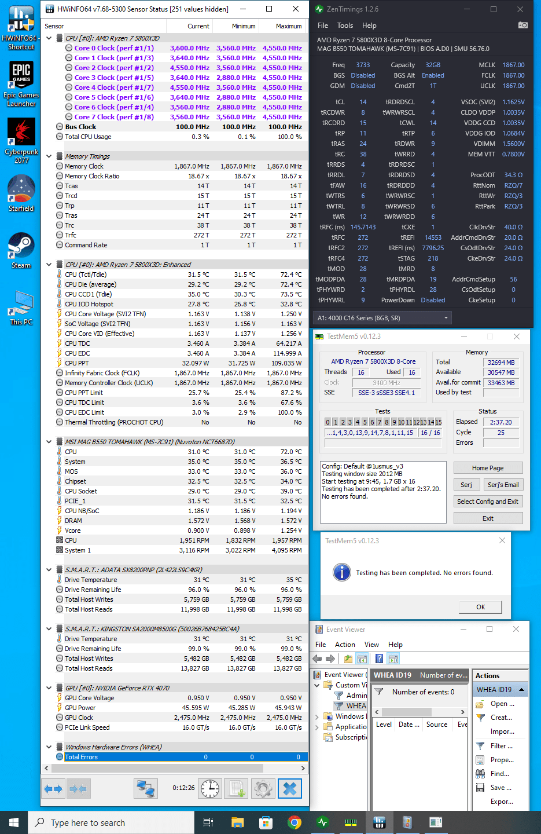Viewport: 541px width, 834px height.
Task: Click TestMem5 Serj button
Action: [x=466, y=485]
